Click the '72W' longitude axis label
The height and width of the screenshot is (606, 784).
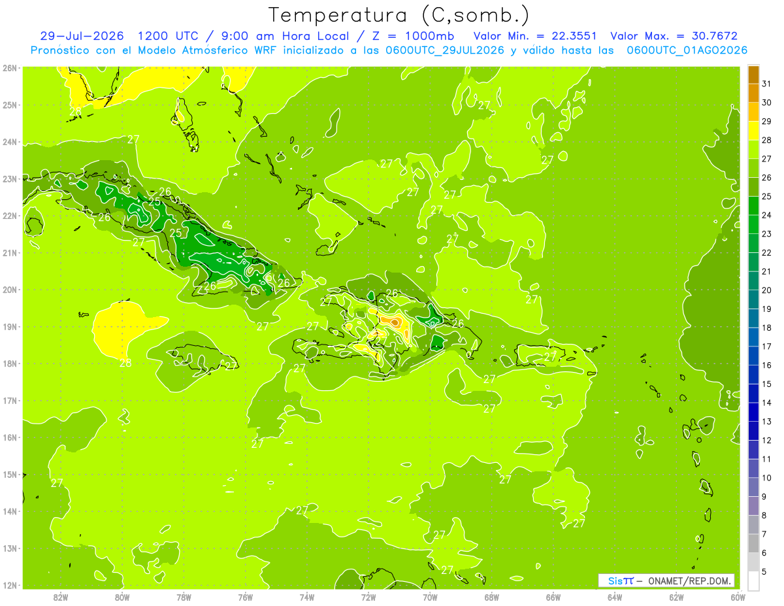368,597
